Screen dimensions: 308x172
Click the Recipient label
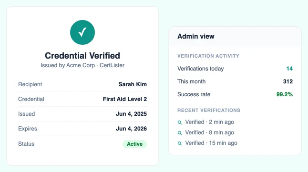coord(30,84)
